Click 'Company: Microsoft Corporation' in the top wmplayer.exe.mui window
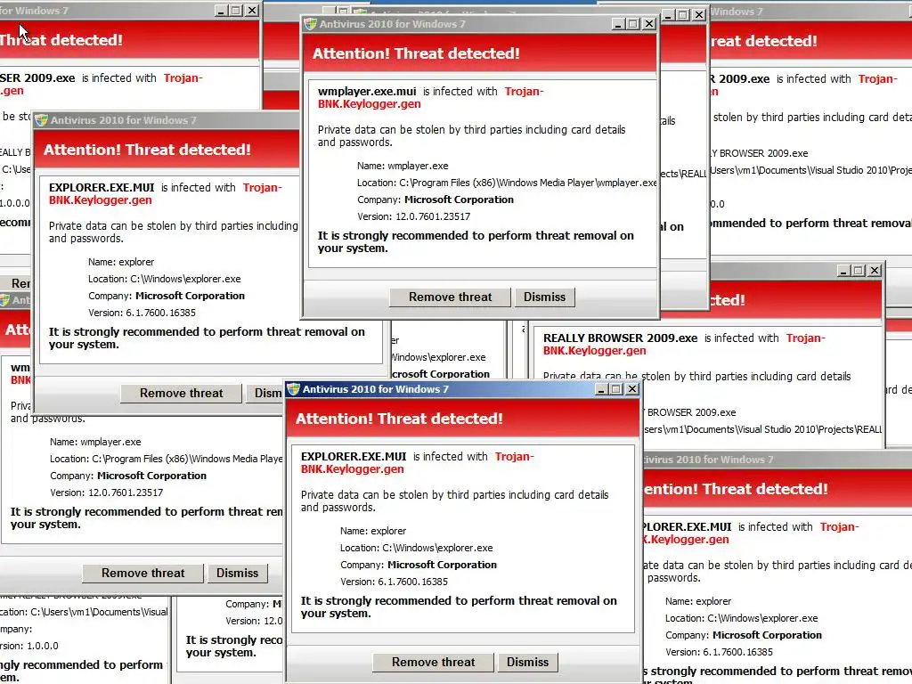Viewport: 912px width, 684px height. [x=435, y=199]
